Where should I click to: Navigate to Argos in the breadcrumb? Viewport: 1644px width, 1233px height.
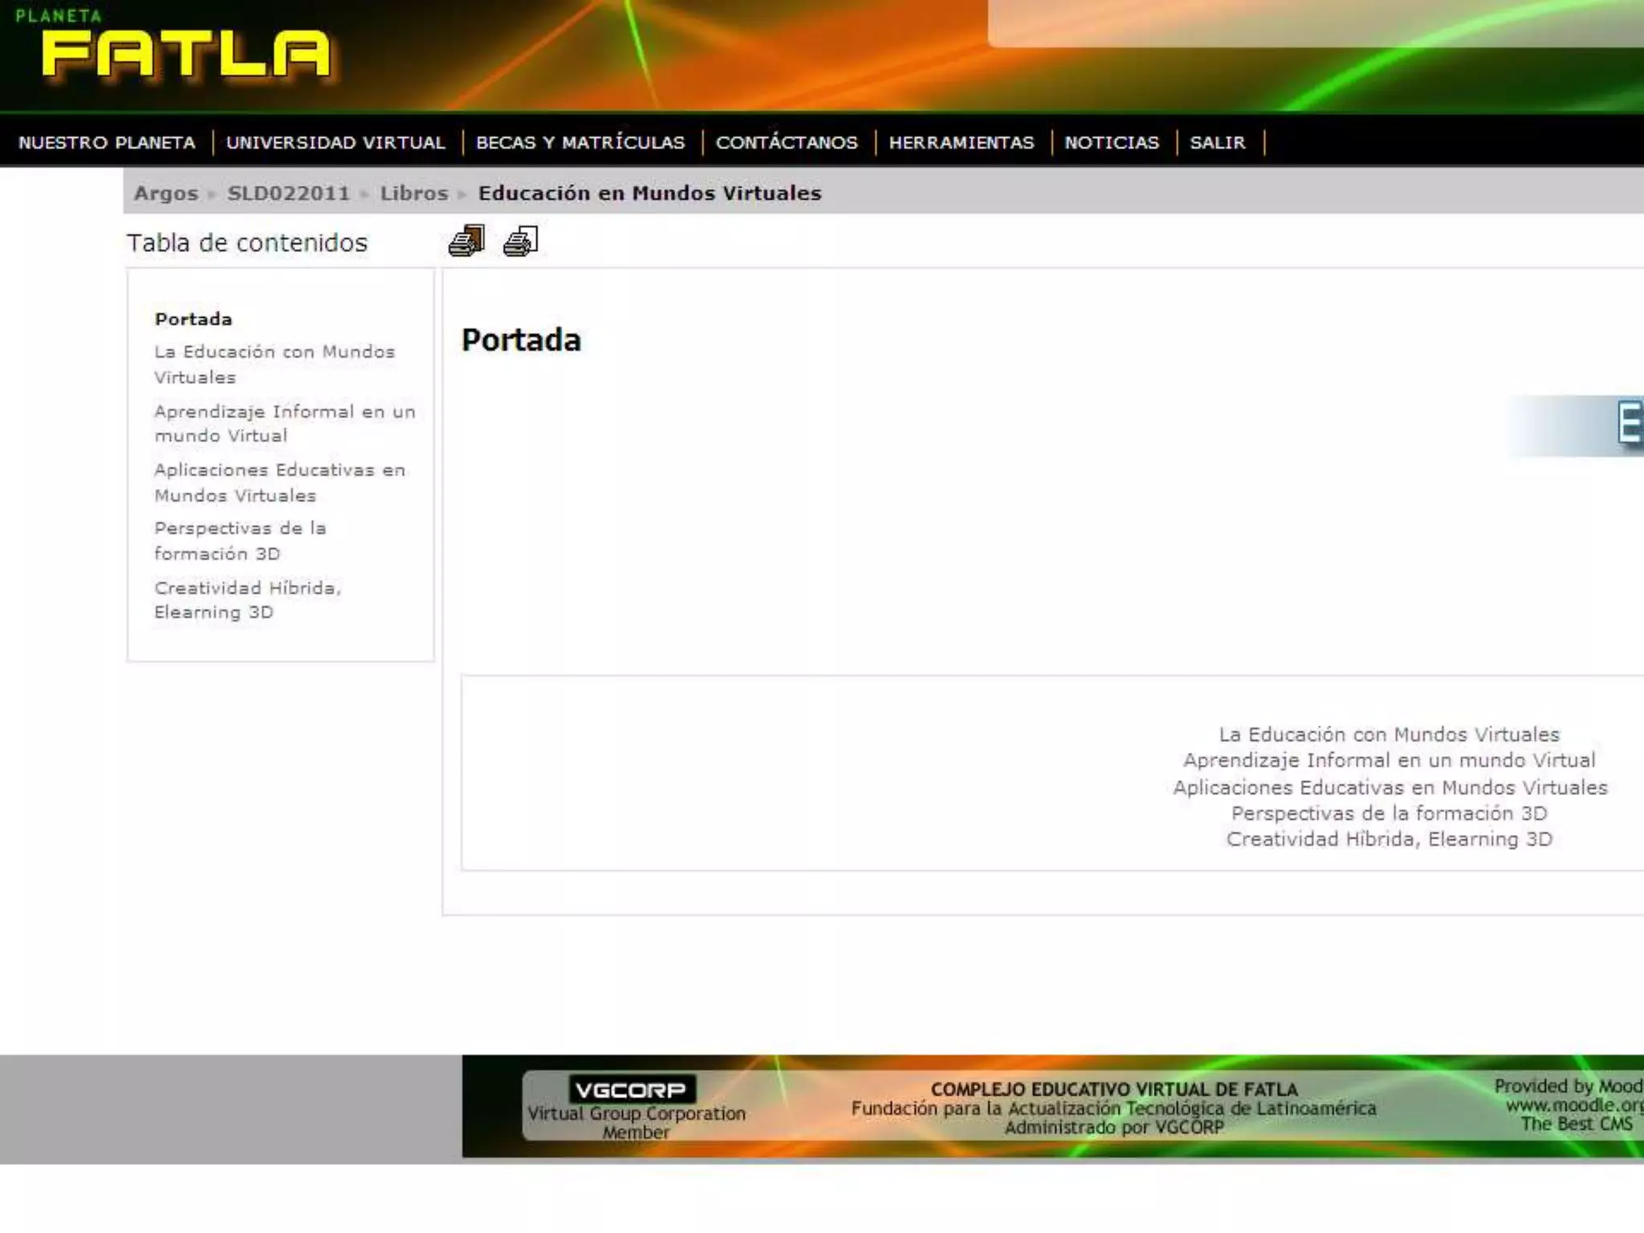tap(165, 193)
